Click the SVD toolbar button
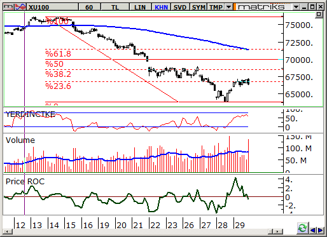 click(180, 7)
